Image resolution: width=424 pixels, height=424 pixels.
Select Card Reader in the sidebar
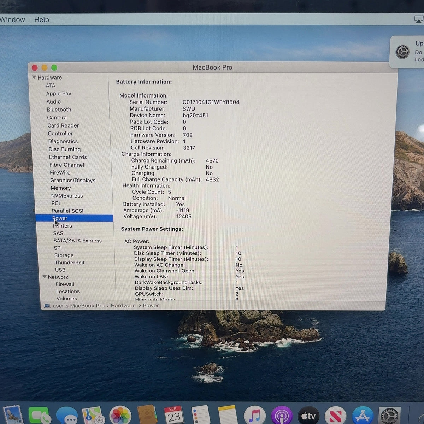63,125
